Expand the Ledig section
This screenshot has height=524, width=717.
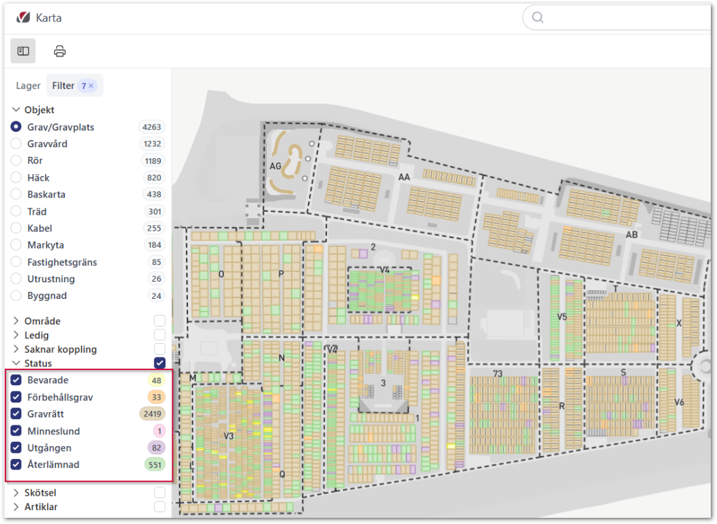coord(16,335)
